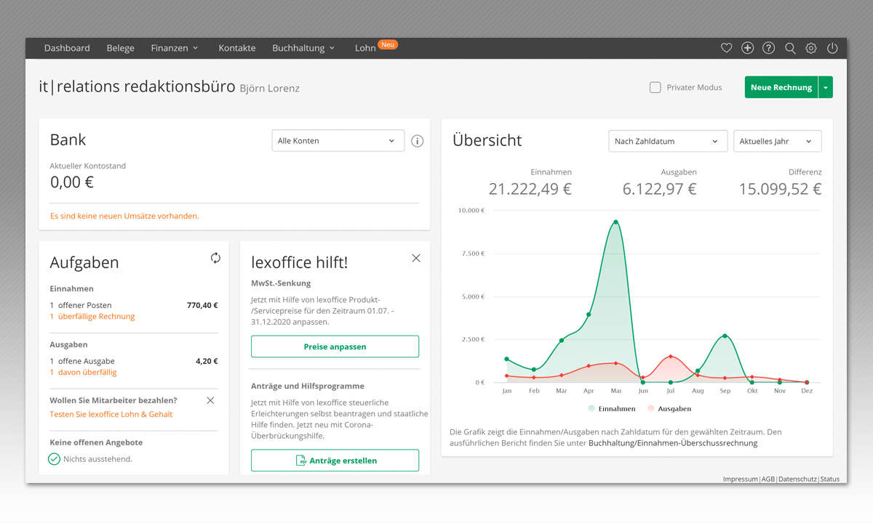Click the Anträge erstellen button

pyautogui.click(x=335, y=461)
